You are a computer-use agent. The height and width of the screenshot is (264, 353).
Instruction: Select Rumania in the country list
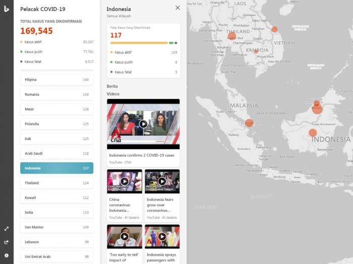56,95
